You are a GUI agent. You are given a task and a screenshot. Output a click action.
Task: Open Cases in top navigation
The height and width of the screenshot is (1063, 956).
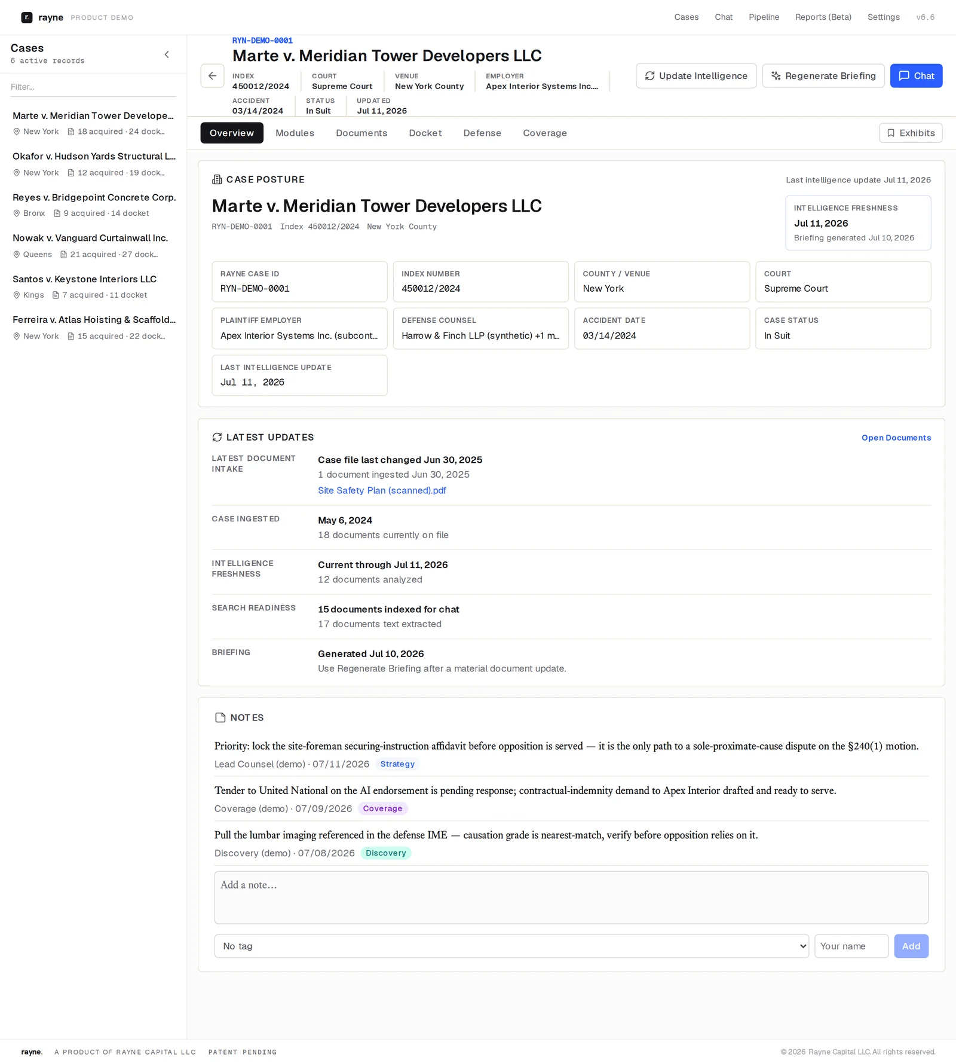pos(687,17)
